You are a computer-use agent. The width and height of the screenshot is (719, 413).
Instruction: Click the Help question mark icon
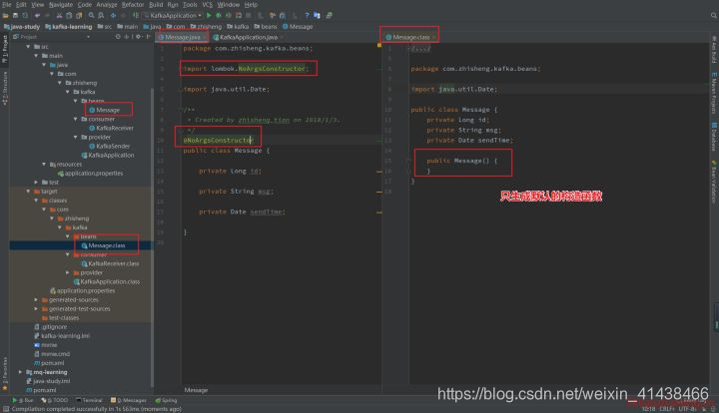[307, 16]
